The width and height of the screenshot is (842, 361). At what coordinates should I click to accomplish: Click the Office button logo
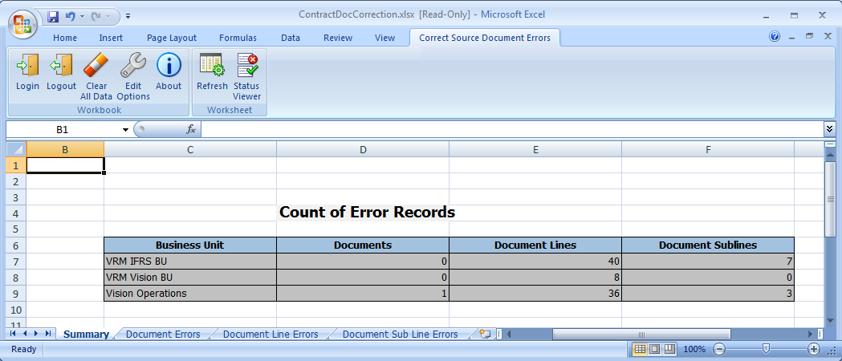click(x=22, y=24)
